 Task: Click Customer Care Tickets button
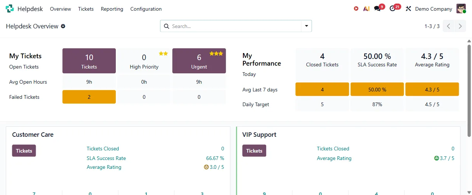click(x=24, y=151)
